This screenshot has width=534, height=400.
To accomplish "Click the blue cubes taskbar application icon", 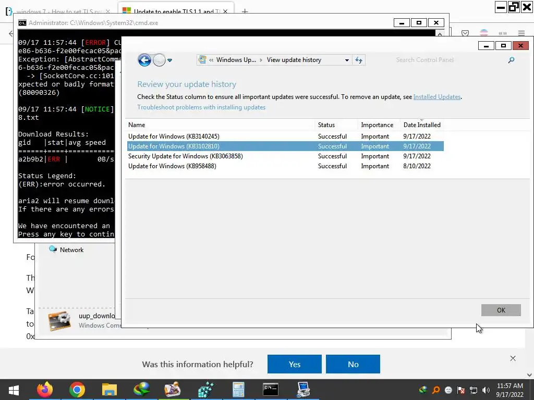I will [x=206, y=390].
